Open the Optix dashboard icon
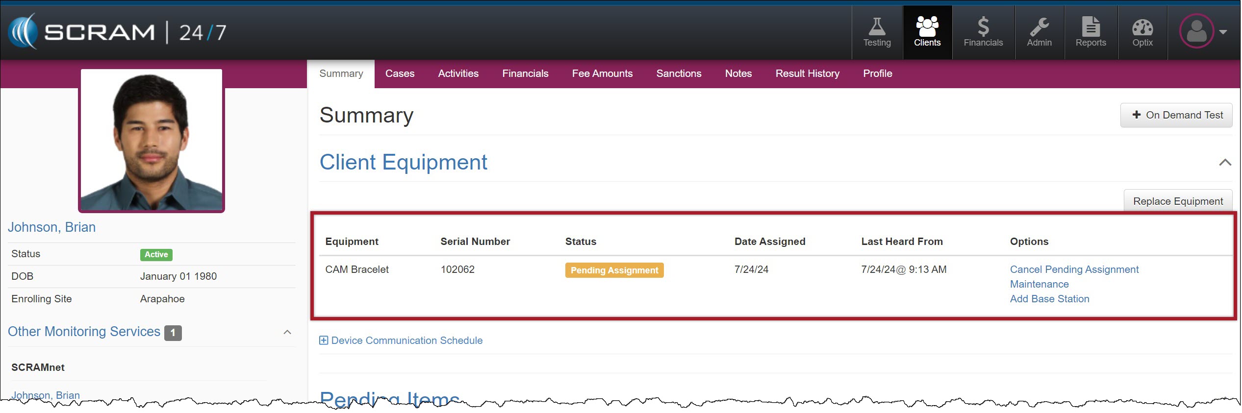The width and height of the screenshot is (1242, 413). pyautogui.click(x=1142, y=27)
